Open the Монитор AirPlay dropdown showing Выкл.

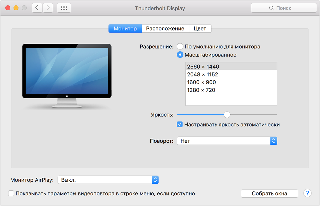[108, 180]
